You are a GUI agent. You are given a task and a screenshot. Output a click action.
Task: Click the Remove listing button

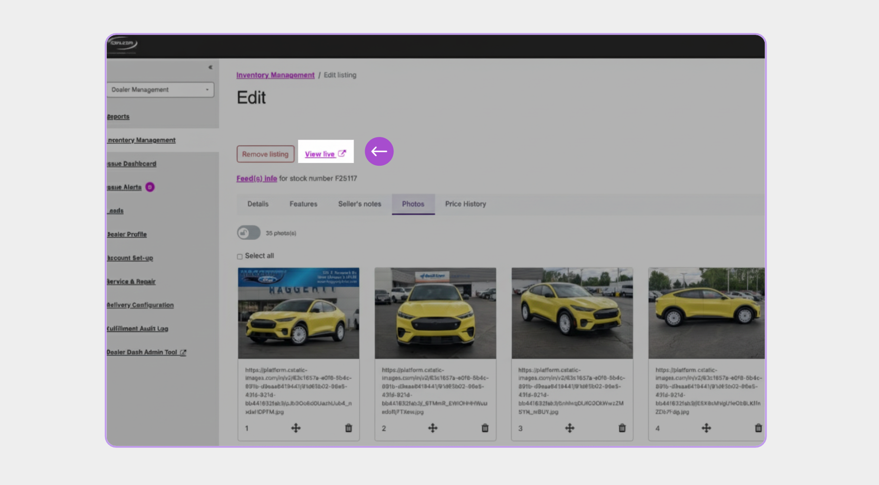coord(265,154)
